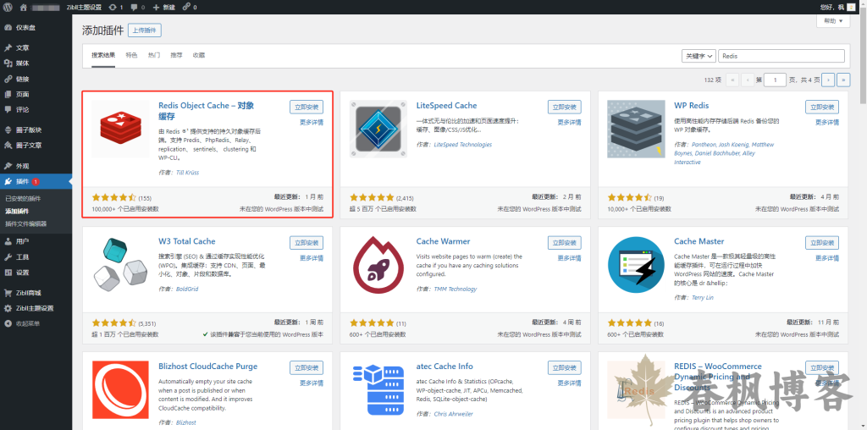The height and width of the screenshot is (430, 867).
Task: Open updates indicator in admin bar
Action: pos(115,7)
